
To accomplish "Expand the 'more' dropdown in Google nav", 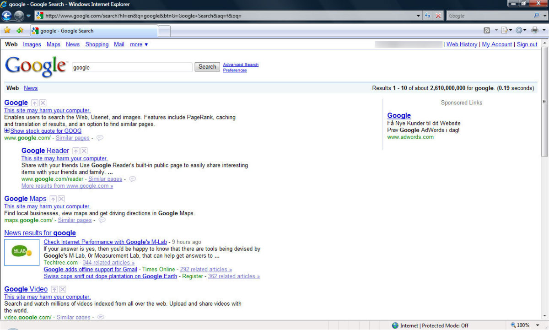I will (x=139, y=44).
